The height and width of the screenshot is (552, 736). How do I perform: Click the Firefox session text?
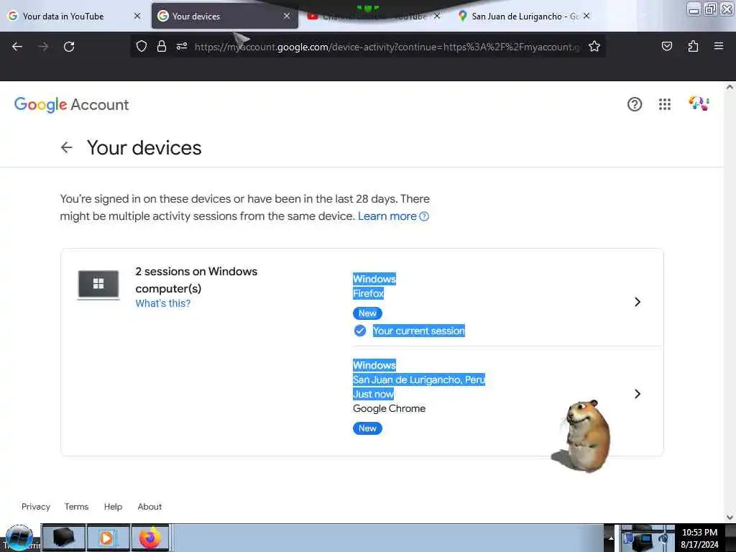(369, 293)
